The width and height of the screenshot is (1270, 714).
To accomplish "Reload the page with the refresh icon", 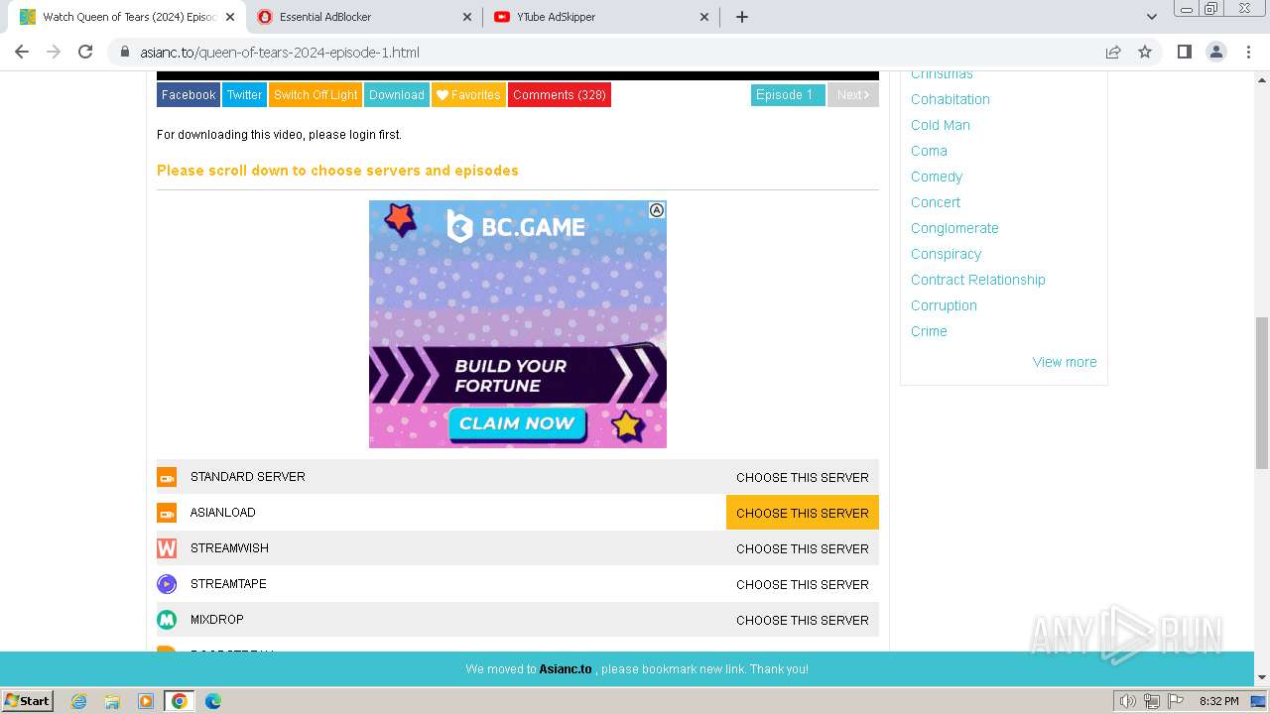I will pyautogui.click(x=85, y=52).
